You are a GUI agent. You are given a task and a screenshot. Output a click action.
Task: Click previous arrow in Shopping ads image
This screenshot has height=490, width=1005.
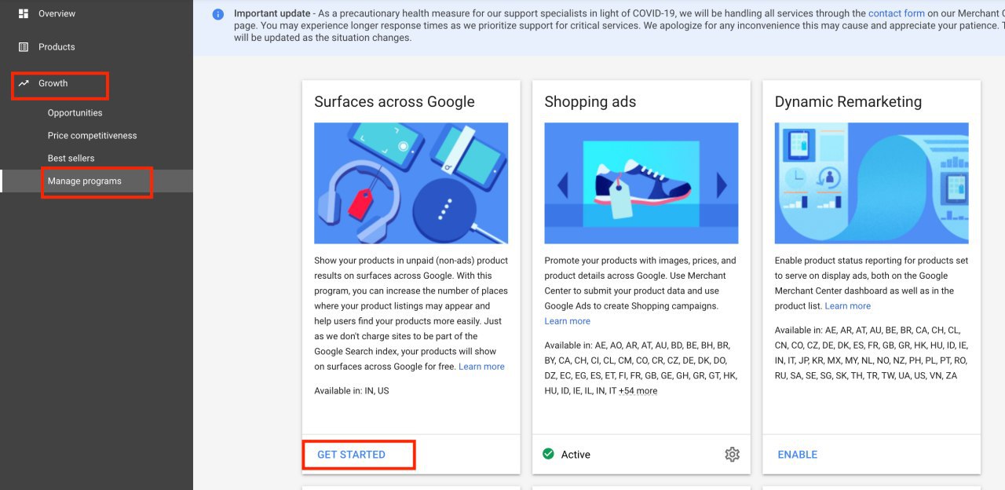[x=562, y=185]
